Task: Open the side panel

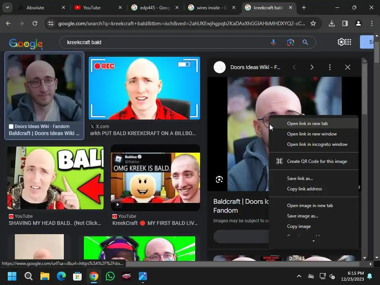Action: (x=345, y=23)
